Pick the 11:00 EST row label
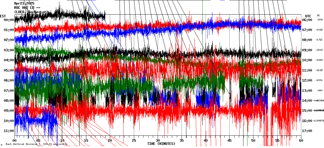This screenshot has width=324, height=148. click(9, 131)
